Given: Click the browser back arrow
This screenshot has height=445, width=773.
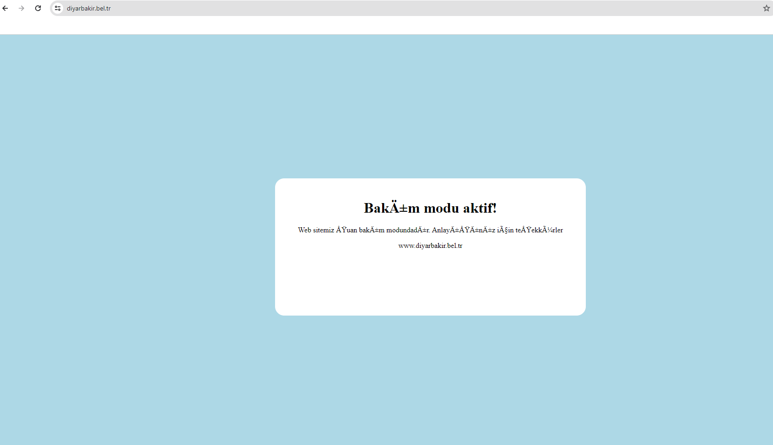Looking at the screenshot, I should (x=5, y=8).
